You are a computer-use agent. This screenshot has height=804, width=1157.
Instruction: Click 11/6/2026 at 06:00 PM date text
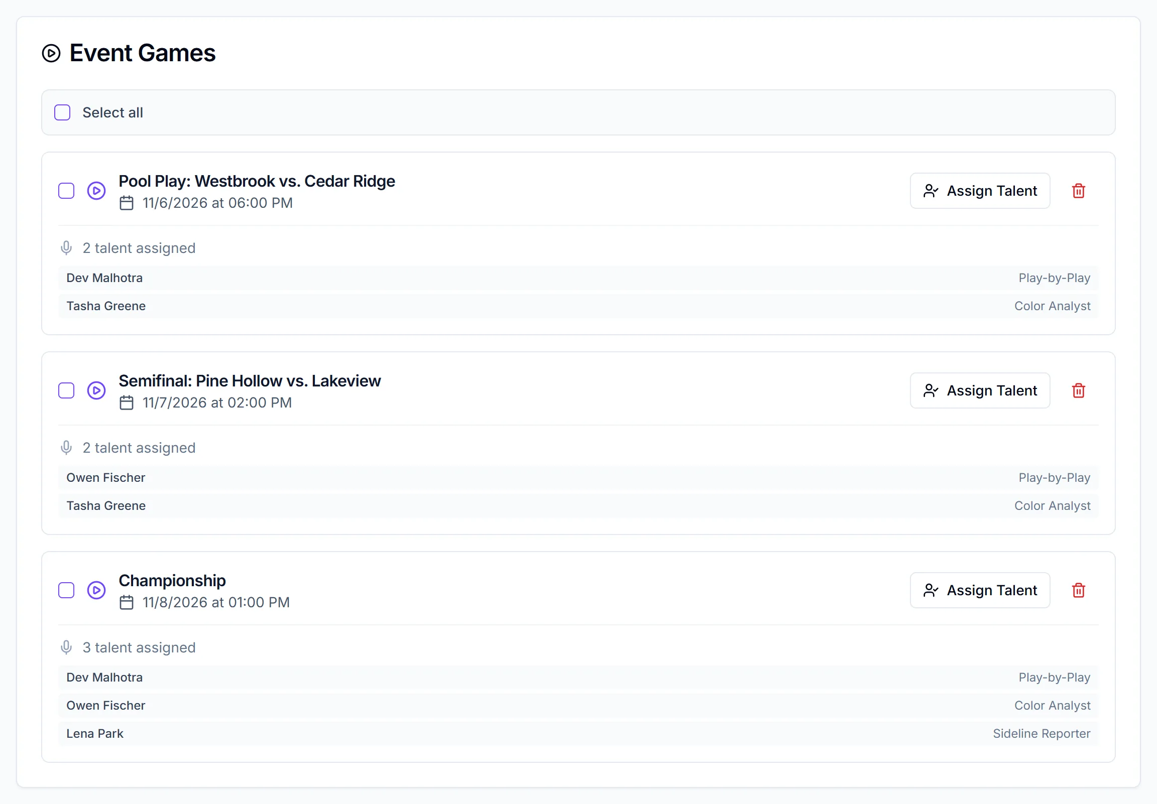pyautogui.click(x=217, y=203)
